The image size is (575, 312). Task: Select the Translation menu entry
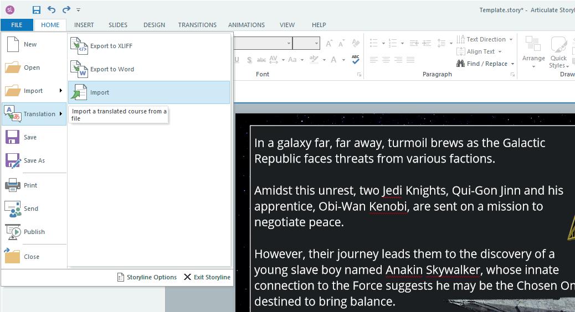click(x=34, y=114)
